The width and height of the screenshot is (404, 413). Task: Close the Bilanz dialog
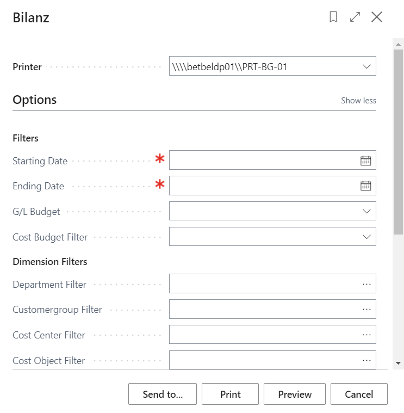(x=377, y=17)
